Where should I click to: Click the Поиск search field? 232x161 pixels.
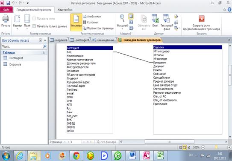22,46
